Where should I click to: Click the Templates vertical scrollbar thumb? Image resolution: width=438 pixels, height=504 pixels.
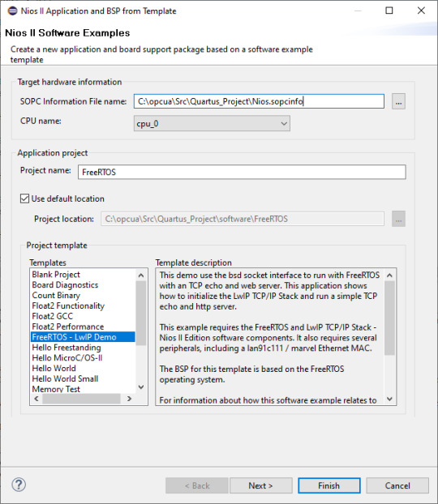(x=141, y=313)
